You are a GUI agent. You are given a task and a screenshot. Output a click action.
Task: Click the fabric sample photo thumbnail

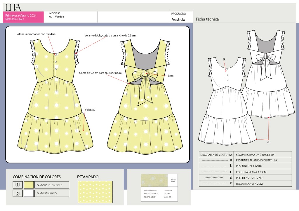coord(155,181)
